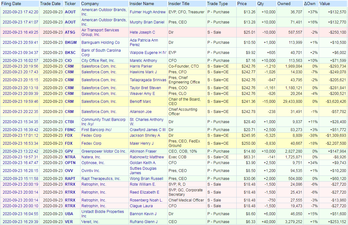The width and height of the screenshot is (348, 225).
Task: Open ATSG ticker link
Action: [x=70, y=32]
